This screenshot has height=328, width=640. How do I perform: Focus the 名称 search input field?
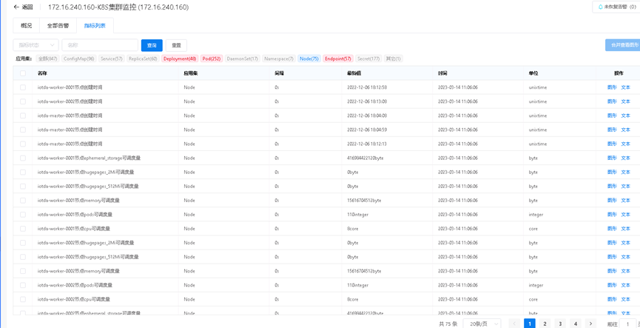[100, 45]
